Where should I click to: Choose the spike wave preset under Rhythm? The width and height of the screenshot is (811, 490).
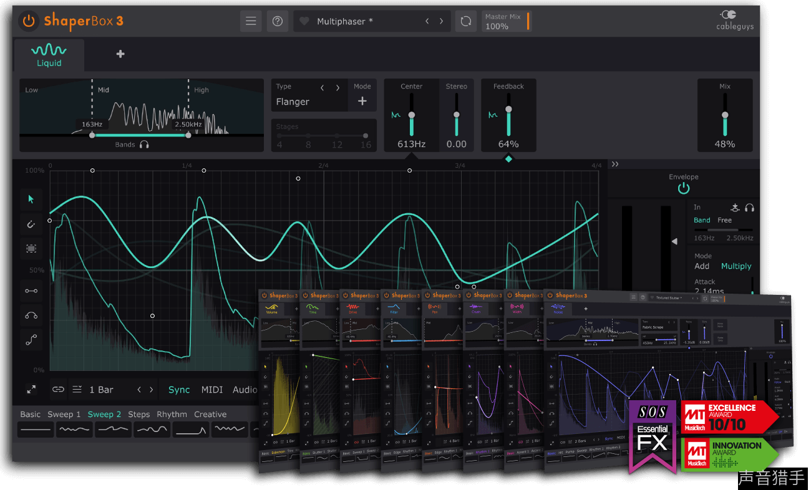pyautogui.click(x=191, y=429)
